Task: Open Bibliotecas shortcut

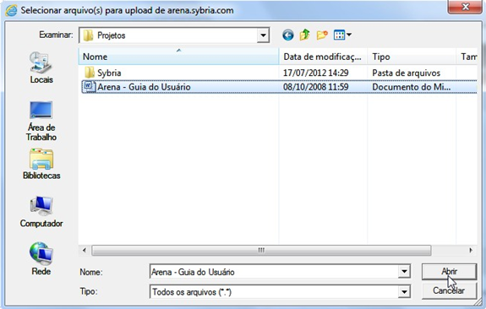Action: point(41,164)
